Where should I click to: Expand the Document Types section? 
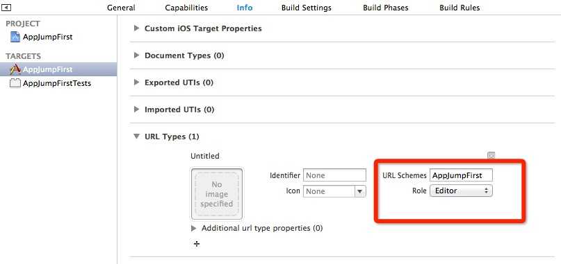coord(136,55)
